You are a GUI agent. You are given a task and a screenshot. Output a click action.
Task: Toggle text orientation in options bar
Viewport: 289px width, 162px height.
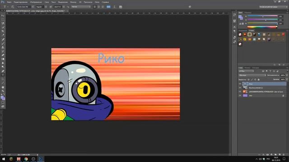[x=12, y=7]
